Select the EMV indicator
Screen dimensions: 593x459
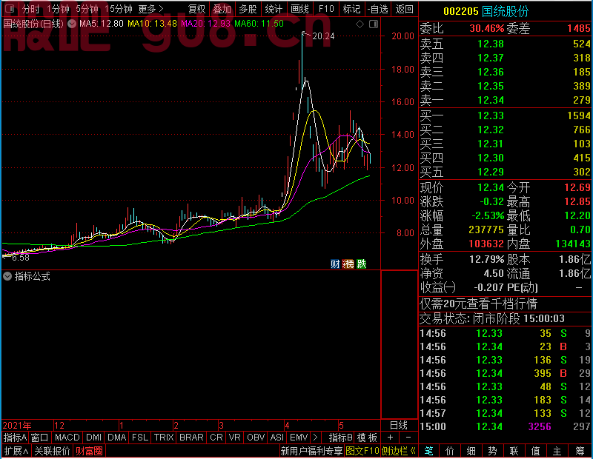coord(299,438)
